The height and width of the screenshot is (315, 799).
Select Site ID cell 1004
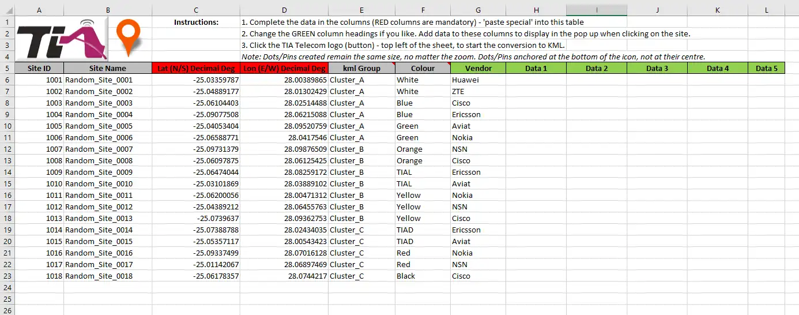tap(39, 114)
